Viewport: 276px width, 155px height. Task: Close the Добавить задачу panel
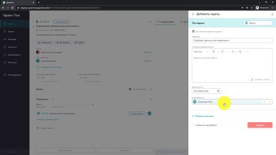(x=272, y=14)
